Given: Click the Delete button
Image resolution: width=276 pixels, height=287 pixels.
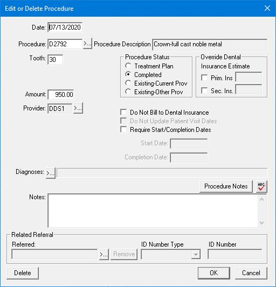Looking at the screenshot, I should [x=23, y=273].
